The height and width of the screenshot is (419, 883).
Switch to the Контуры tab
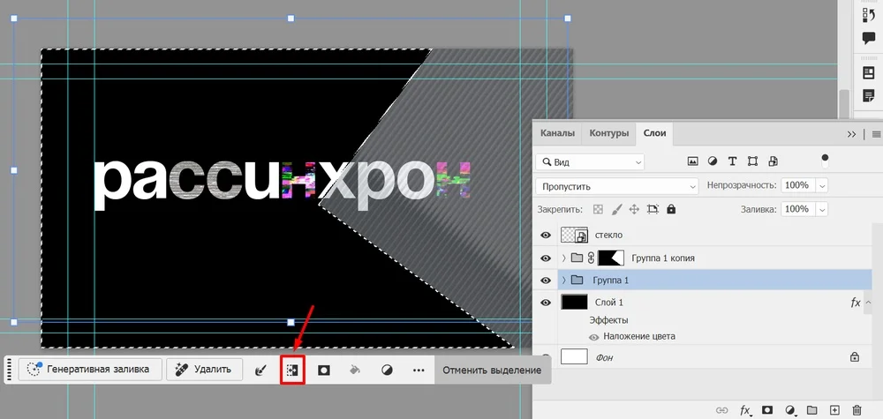tap(608, 133)
